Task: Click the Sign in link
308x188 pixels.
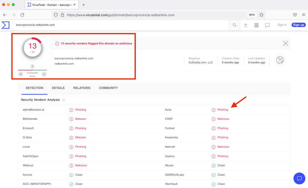Action: 282,25
